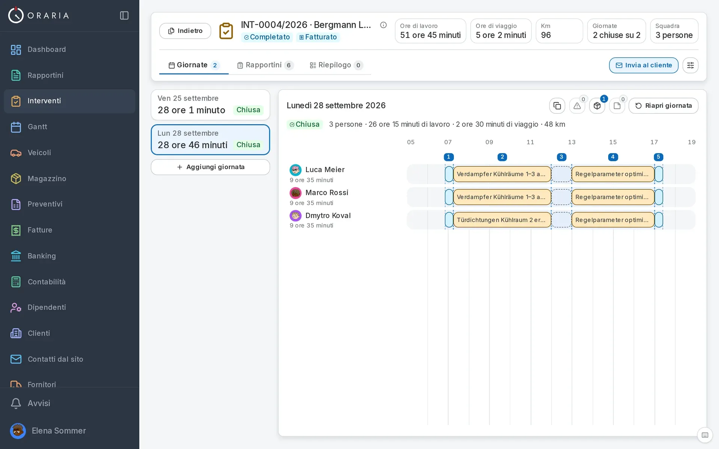The width and height of the screenshot is (719, 449).
Task: Click timeline marker 1
Action: 448,157
